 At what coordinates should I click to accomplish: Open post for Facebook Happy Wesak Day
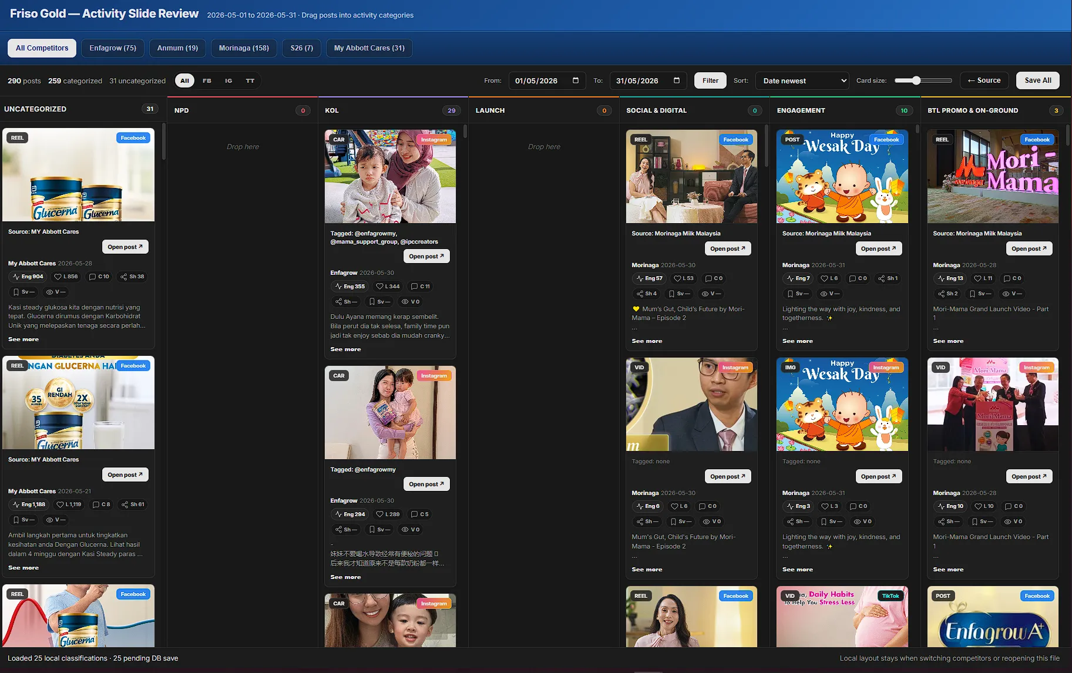tap(879, 249)
